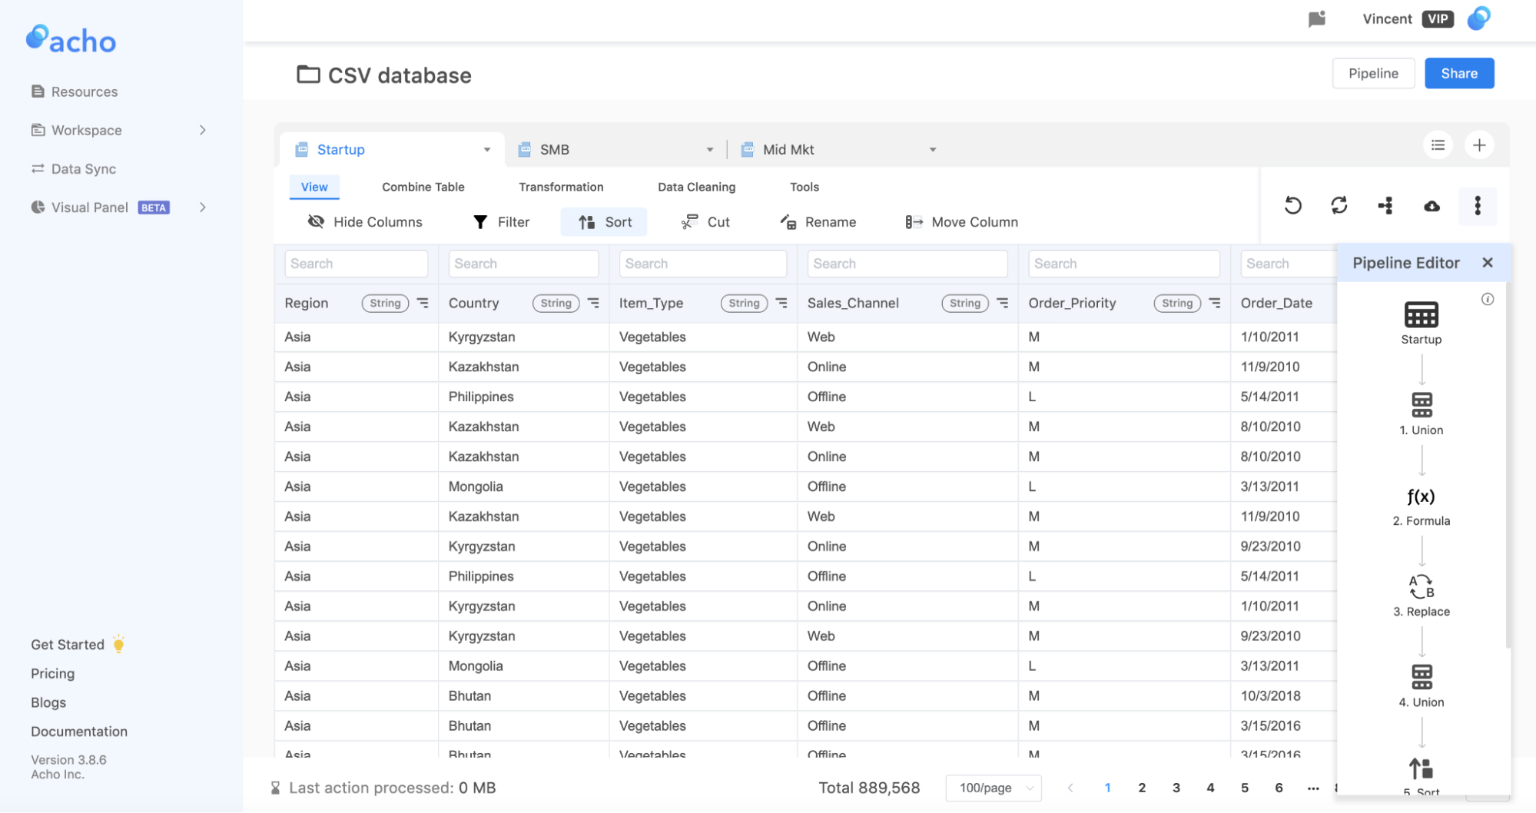Click the blue Share button
The height and width of the screenshot is (813, 1536).
coord(1459,73)
